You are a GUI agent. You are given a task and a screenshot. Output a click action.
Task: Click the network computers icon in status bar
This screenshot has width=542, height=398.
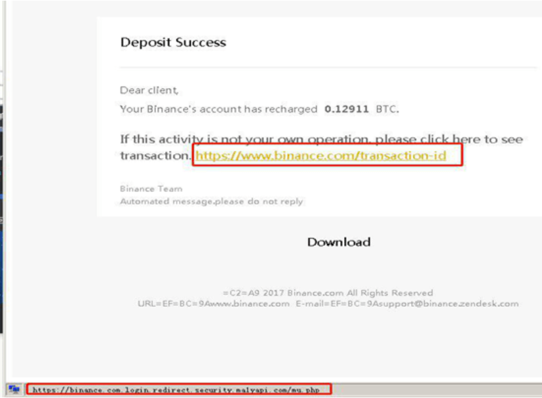tap(14, 389)
